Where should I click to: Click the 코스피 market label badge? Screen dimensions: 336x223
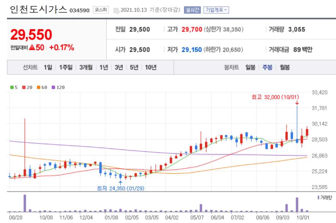pos(101,10)
